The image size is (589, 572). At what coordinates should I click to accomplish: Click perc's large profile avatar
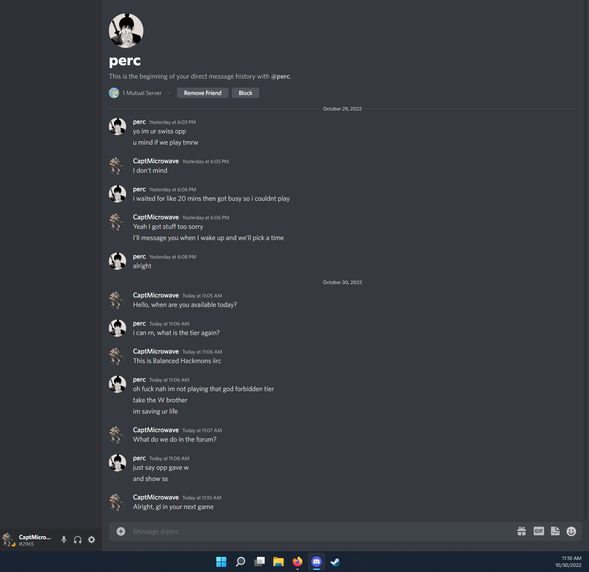pyautogui.click(x=126, y=31)
